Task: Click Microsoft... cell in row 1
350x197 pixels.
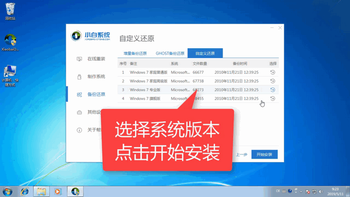Action: coord(180,72)
